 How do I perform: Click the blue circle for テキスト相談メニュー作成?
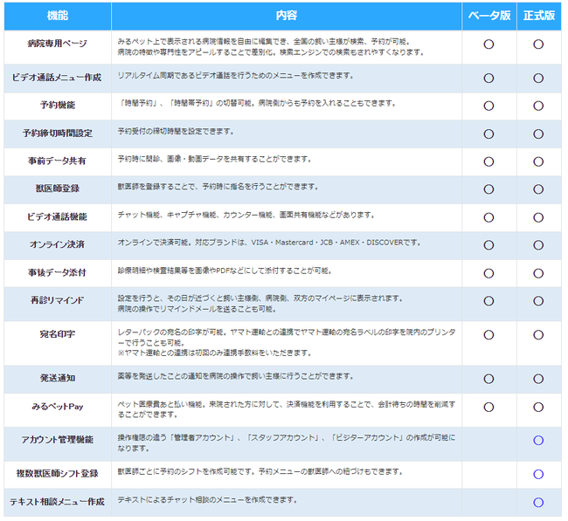click(538, 502)
